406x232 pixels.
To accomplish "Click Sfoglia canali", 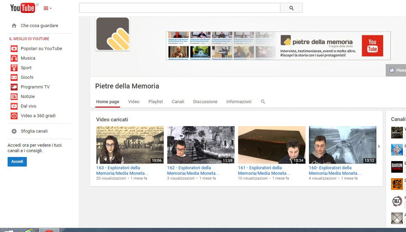I will 34,131.
